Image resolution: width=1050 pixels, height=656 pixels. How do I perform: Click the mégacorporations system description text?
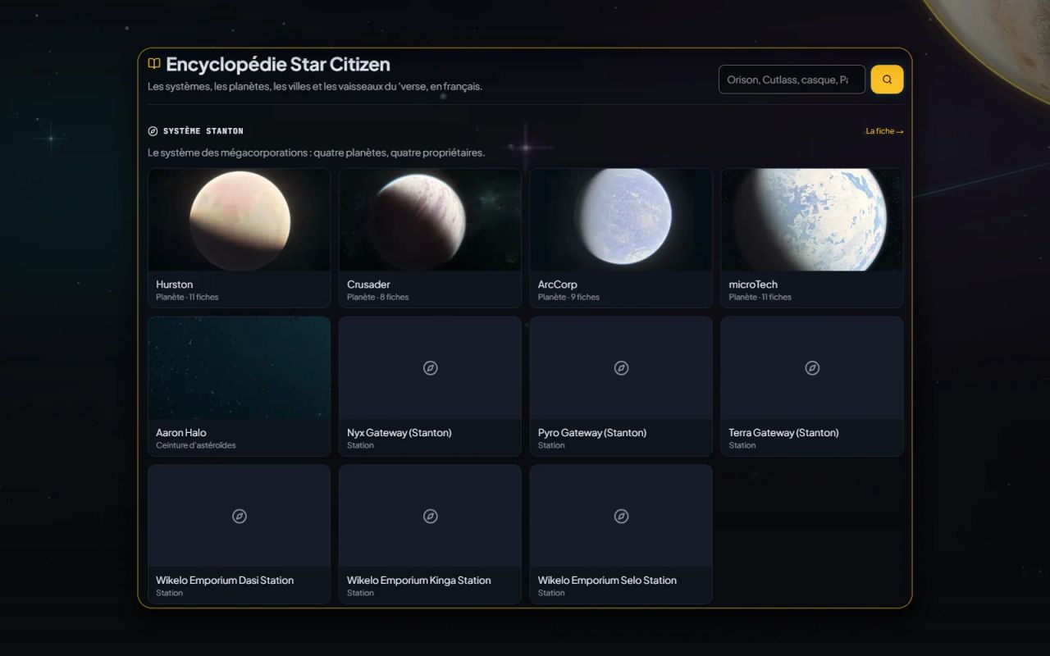pos(317,153)
